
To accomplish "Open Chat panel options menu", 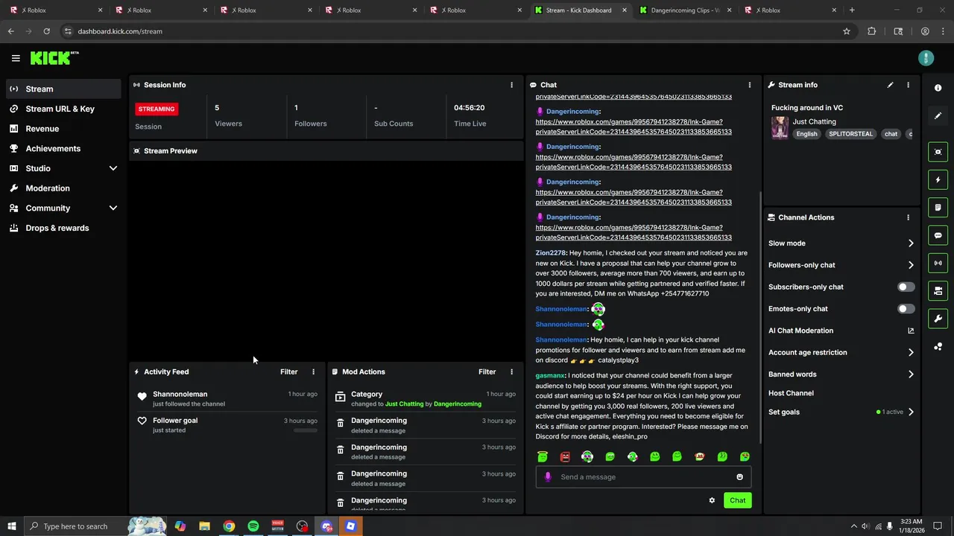I will (x=750, y=85).
